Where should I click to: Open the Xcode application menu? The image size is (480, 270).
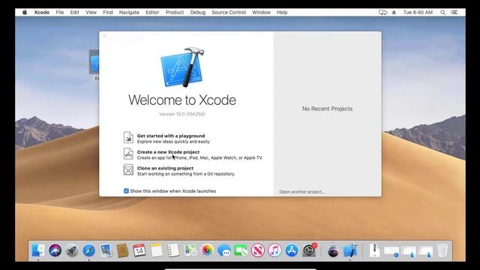(x=42, y=12)
